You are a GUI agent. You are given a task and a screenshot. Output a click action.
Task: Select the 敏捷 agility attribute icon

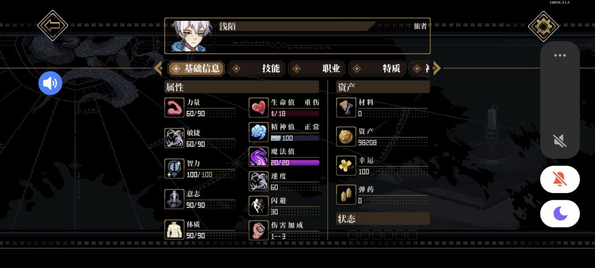point(175,138)
